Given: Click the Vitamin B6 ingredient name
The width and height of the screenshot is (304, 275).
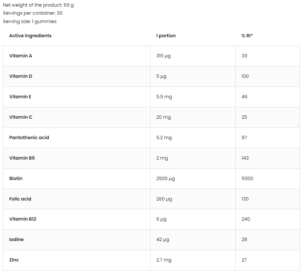Looking at the screenshot, I should click(x=22, y=158).
